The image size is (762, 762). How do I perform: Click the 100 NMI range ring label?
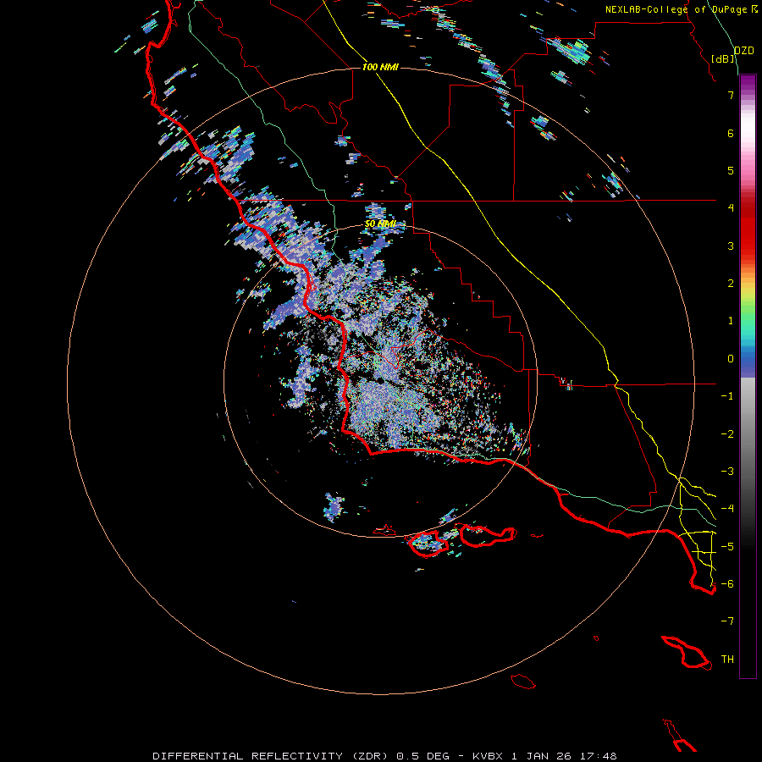pyautogui.click(x=380, y=67)
